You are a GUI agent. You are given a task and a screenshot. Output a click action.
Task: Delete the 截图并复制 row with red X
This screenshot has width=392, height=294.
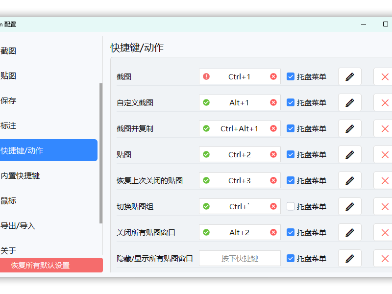[x=385, y=128]
